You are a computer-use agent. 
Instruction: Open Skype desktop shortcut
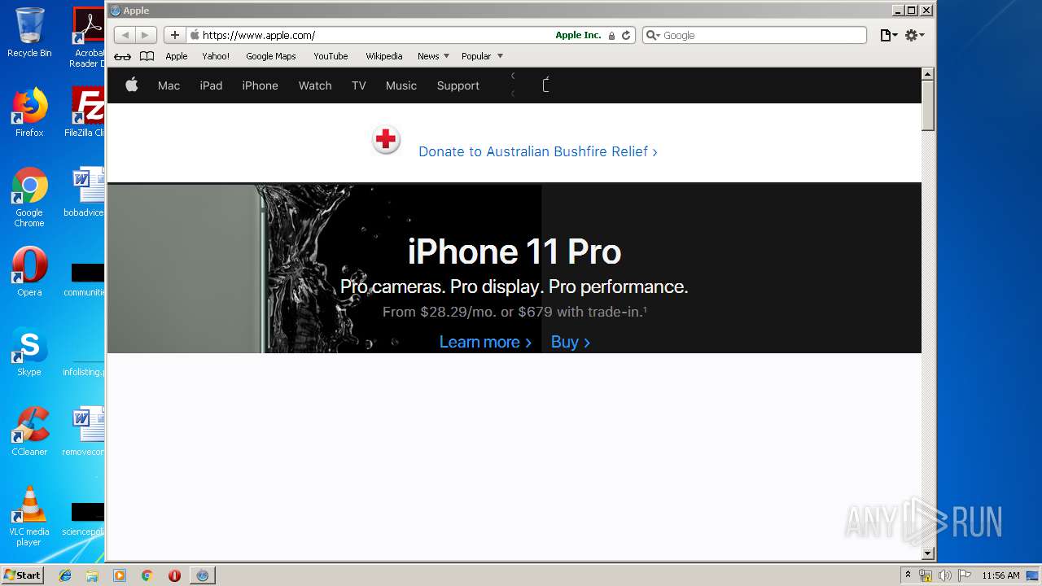click(29, 352)
